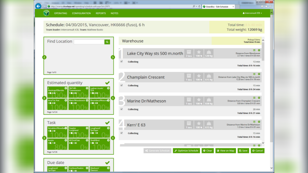Screen dimensions: 308x173
Task: Remove Staples Lougheed tile with its X
Action: click(87, 128)
